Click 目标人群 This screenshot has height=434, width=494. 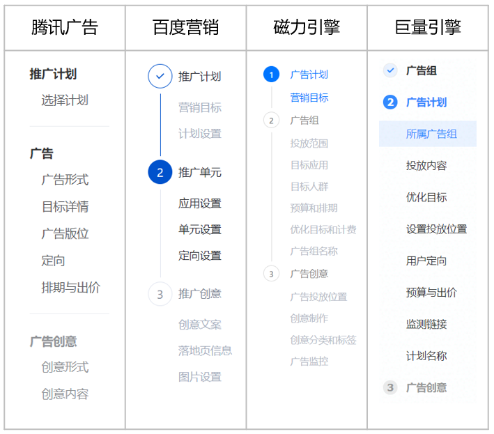click(309, 187)
